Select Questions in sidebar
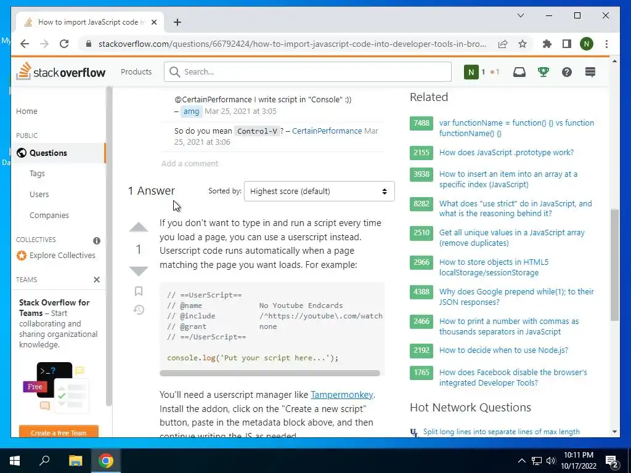Viewport: 631px width, 473px height. pyautogui.click(x=59, y=153)
